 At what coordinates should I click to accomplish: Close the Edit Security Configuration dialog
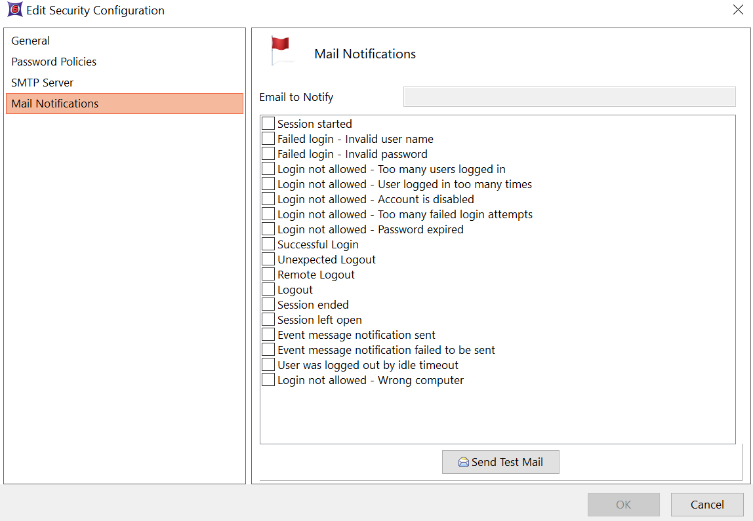pos(737,10)
